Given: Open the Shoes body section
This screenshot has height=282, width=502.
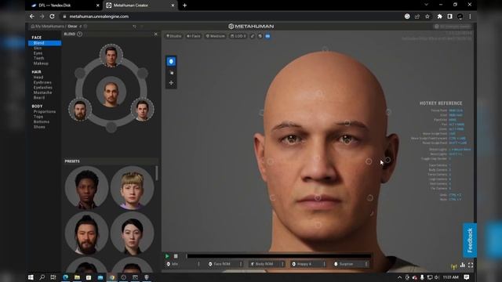Looking at the screenshot, I should point(39,127).
